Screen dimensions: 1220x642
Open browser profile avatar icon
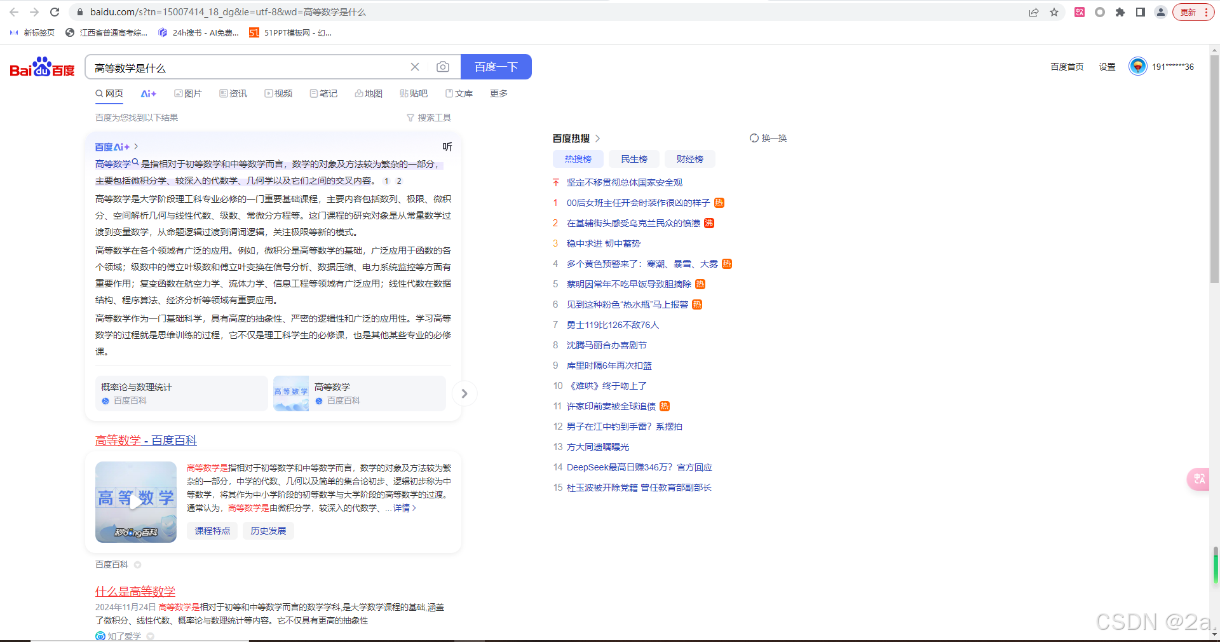coord(1161,12)
